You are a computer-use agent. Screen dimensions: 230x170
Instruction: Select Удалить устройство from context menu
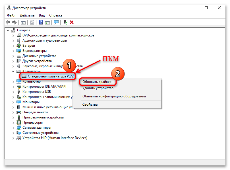click(x=98, y=88)
